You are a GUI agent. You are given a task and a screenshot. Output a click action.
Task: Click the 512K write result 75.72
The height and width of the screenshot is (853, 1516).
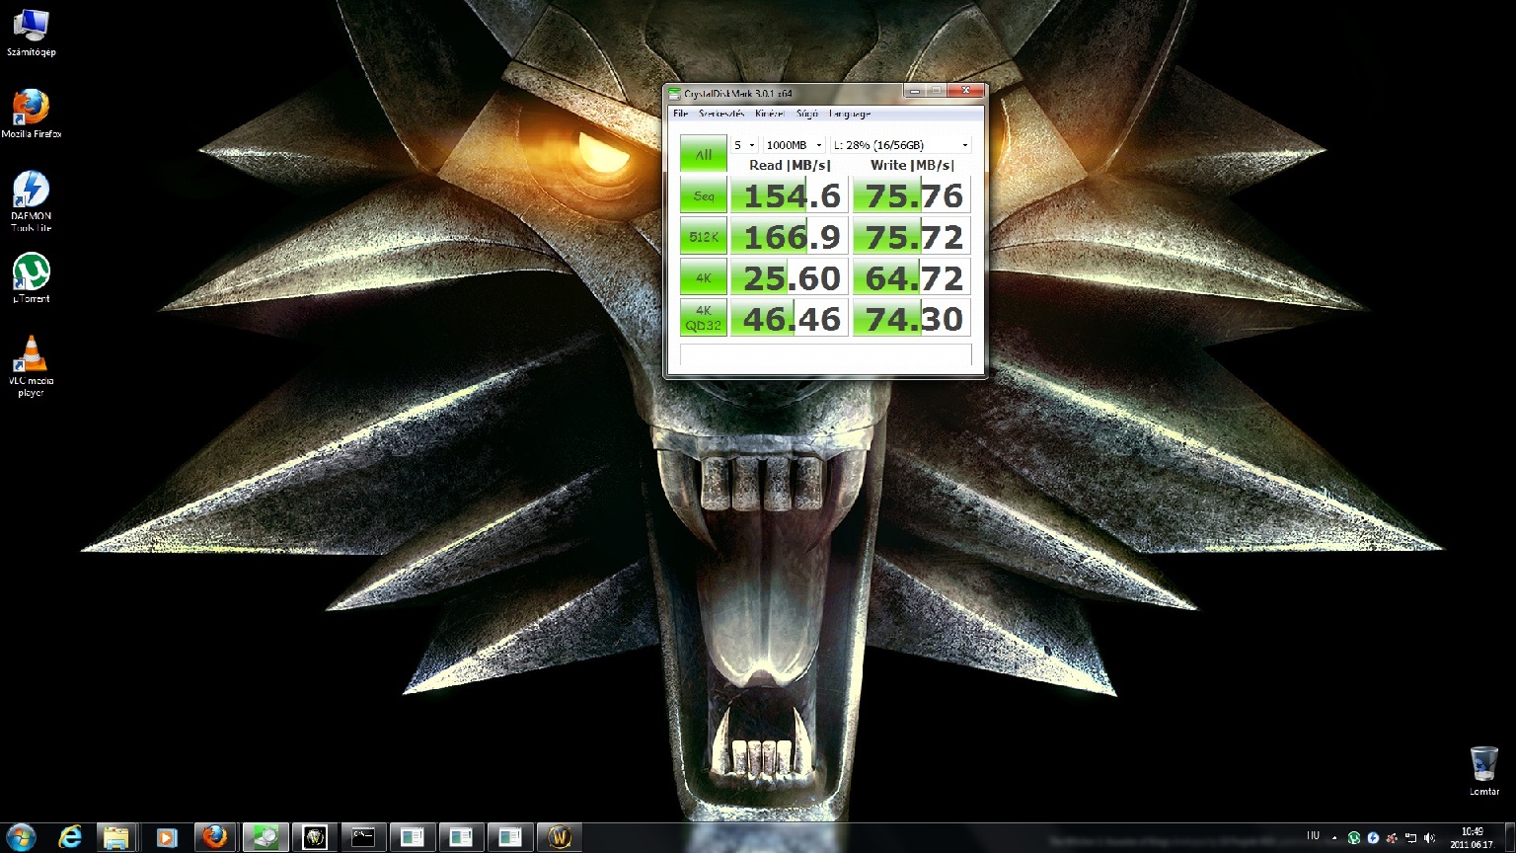[x=912, y=237]
